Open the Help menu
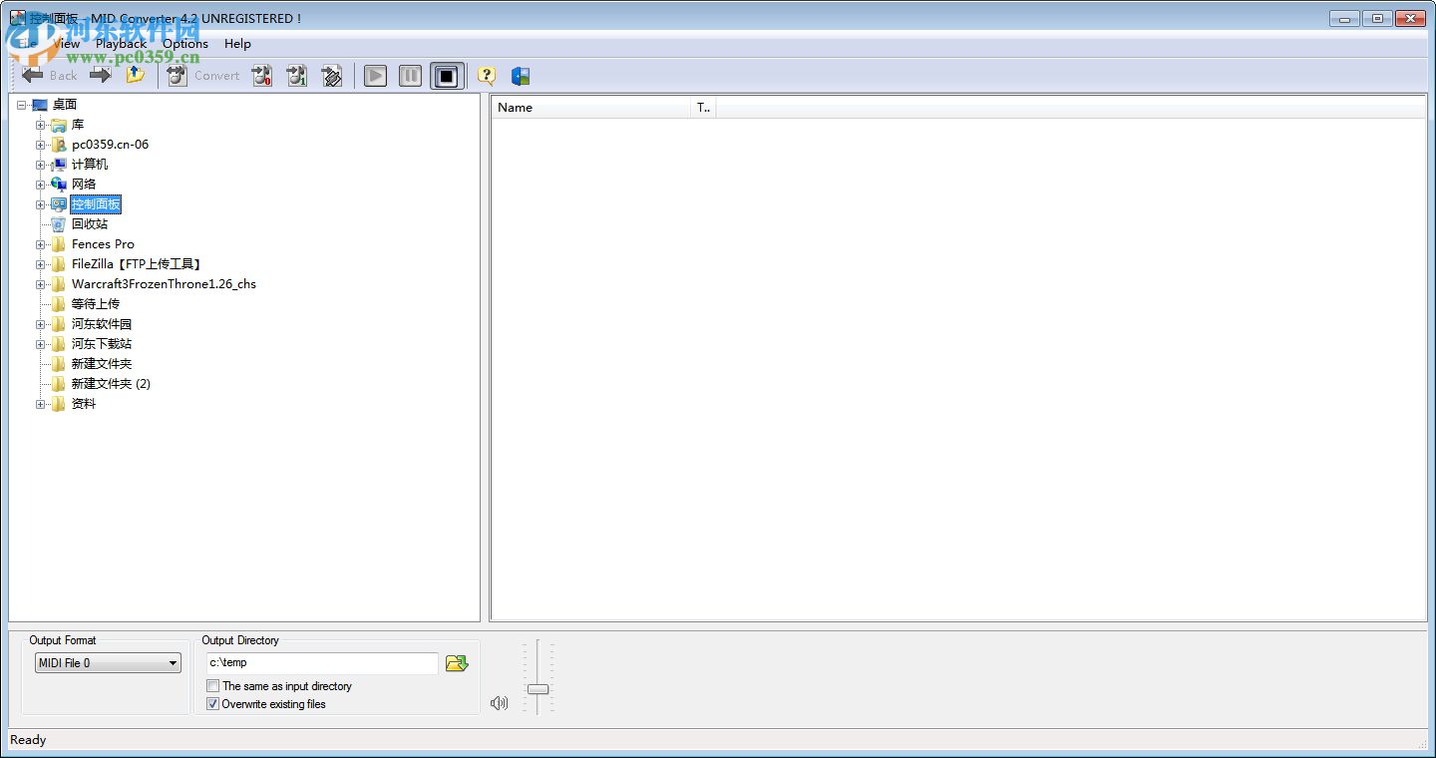This screenshot has height=758, width=1436. pyautogui.click(x=237, y=44)
